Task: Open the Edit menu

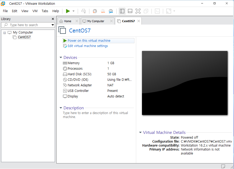Action: [x=15, y=11]
